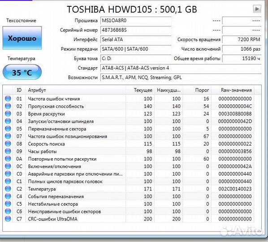Image resolution: width=268 pixels, height=242 pixels.
Task: Click raw value 000300BB00B8
Action: 235,114
